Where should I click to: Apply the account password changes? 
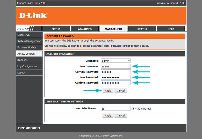108,91
